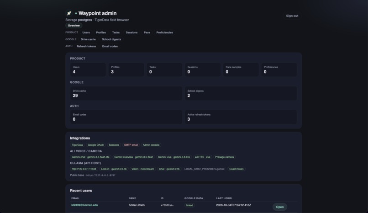Click the Presage camera badge

click(x=224, y=157)
